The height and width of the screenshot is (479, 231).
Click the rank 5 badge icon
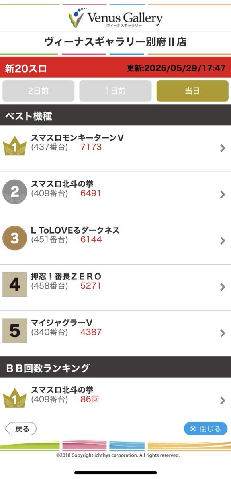click(x=15, y=331)
